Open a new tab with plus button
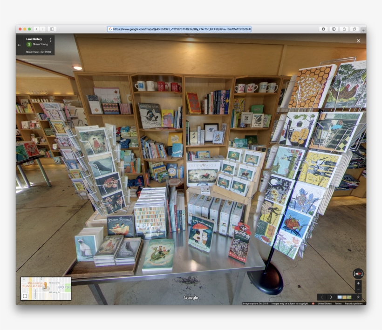382x330 pixels. 363,30
